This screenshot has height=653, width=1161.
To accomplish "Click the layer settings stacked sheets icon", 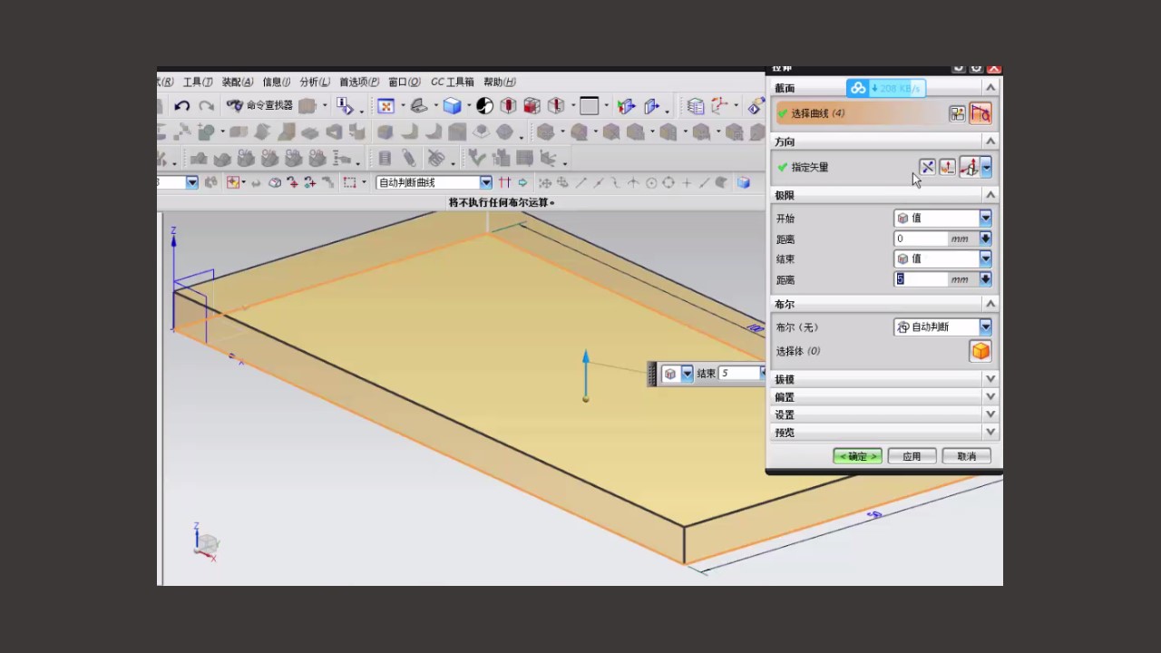I will coord(696,106).
